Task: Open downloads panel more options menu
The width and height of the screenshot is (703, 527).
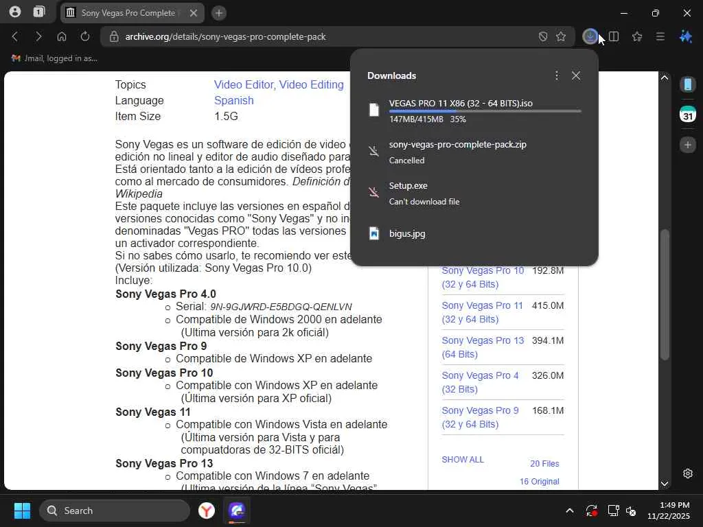Action: [x=557, y=75]
